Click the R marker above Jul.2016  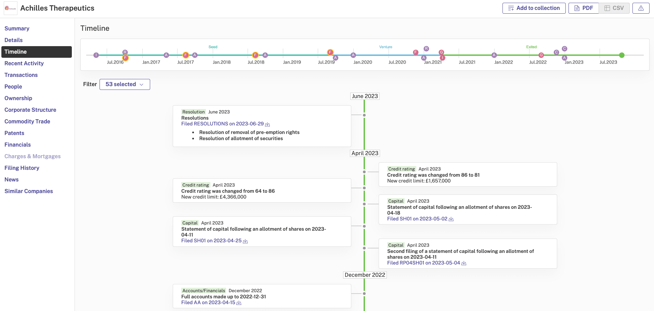click(125, 52)
